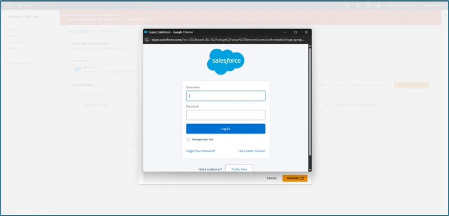The image size is (449, 216).
Task: Click the Edit button above connections table
Action: coord(340,85)
